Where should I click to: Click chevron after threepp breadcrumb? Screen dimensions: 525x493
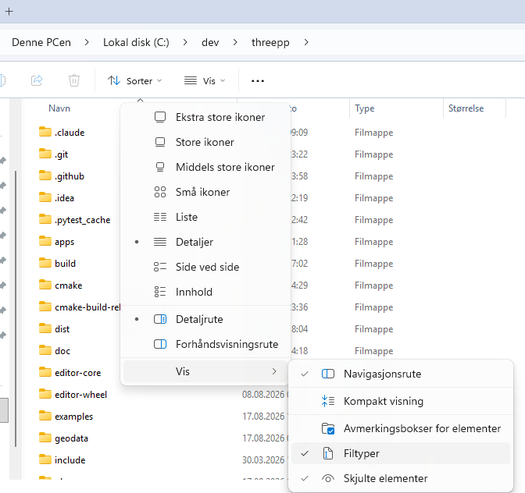[306, 42]
